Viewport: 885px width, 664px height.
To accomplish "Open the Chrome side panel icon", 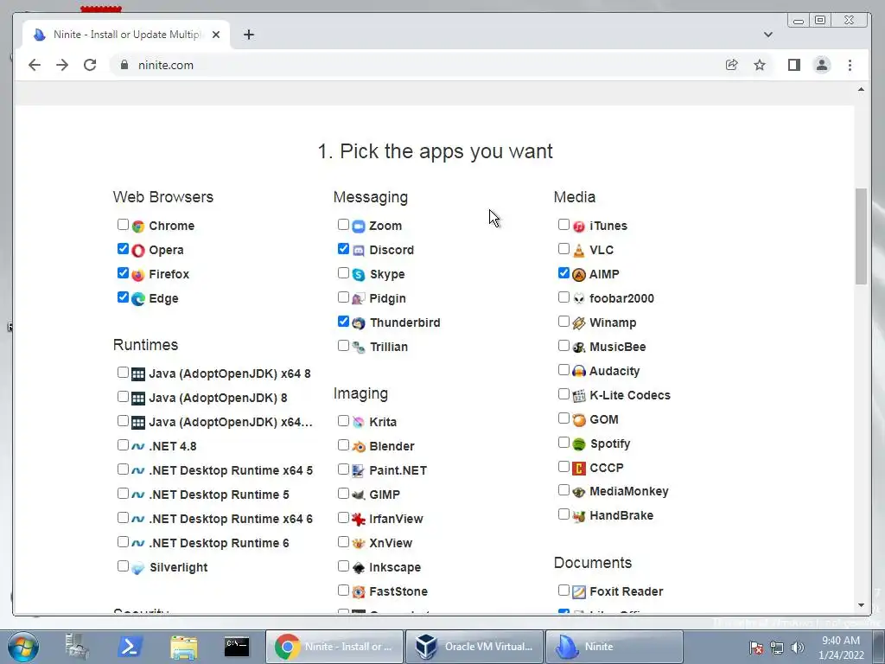I will pos(794,65).
